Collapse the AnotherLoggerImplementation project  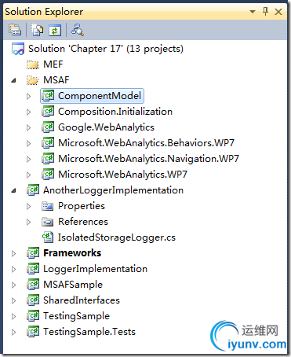pos(14,190)
